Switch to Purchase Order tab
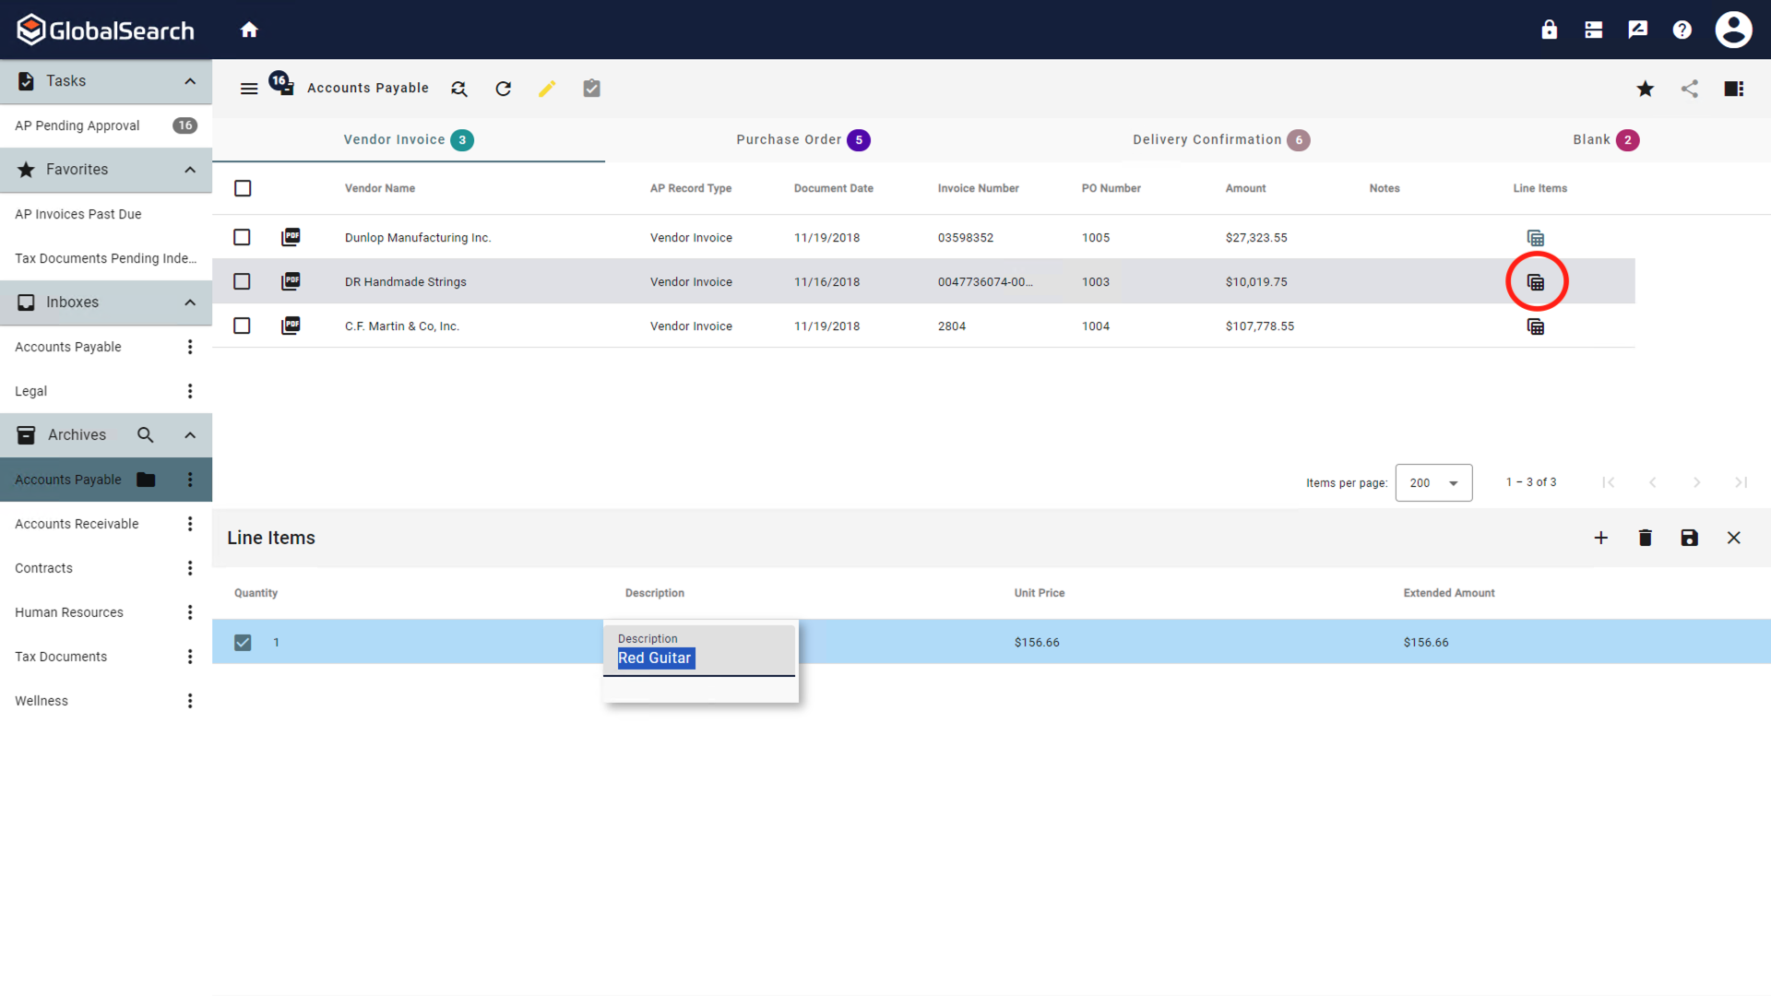 click(802, 138)
